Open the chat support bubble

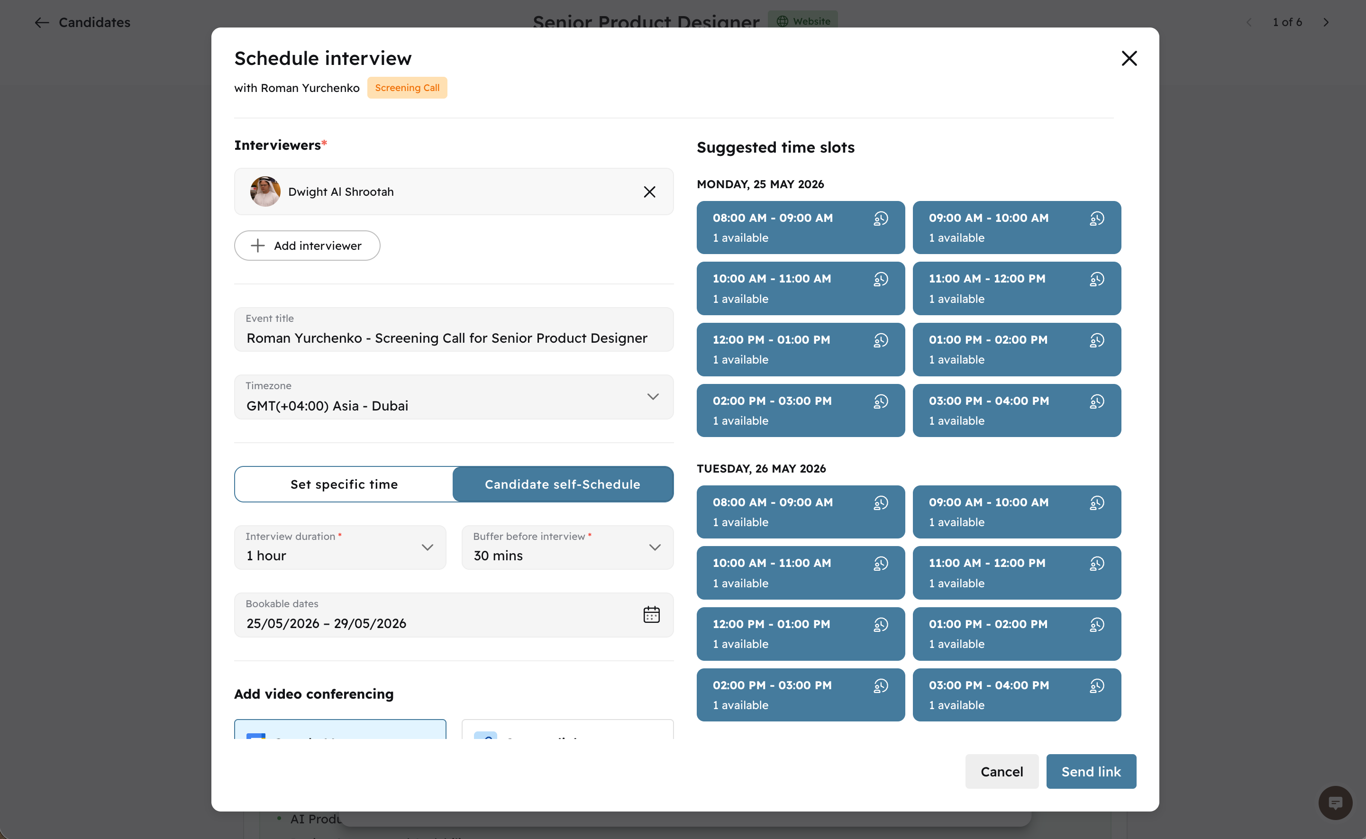1335,803
